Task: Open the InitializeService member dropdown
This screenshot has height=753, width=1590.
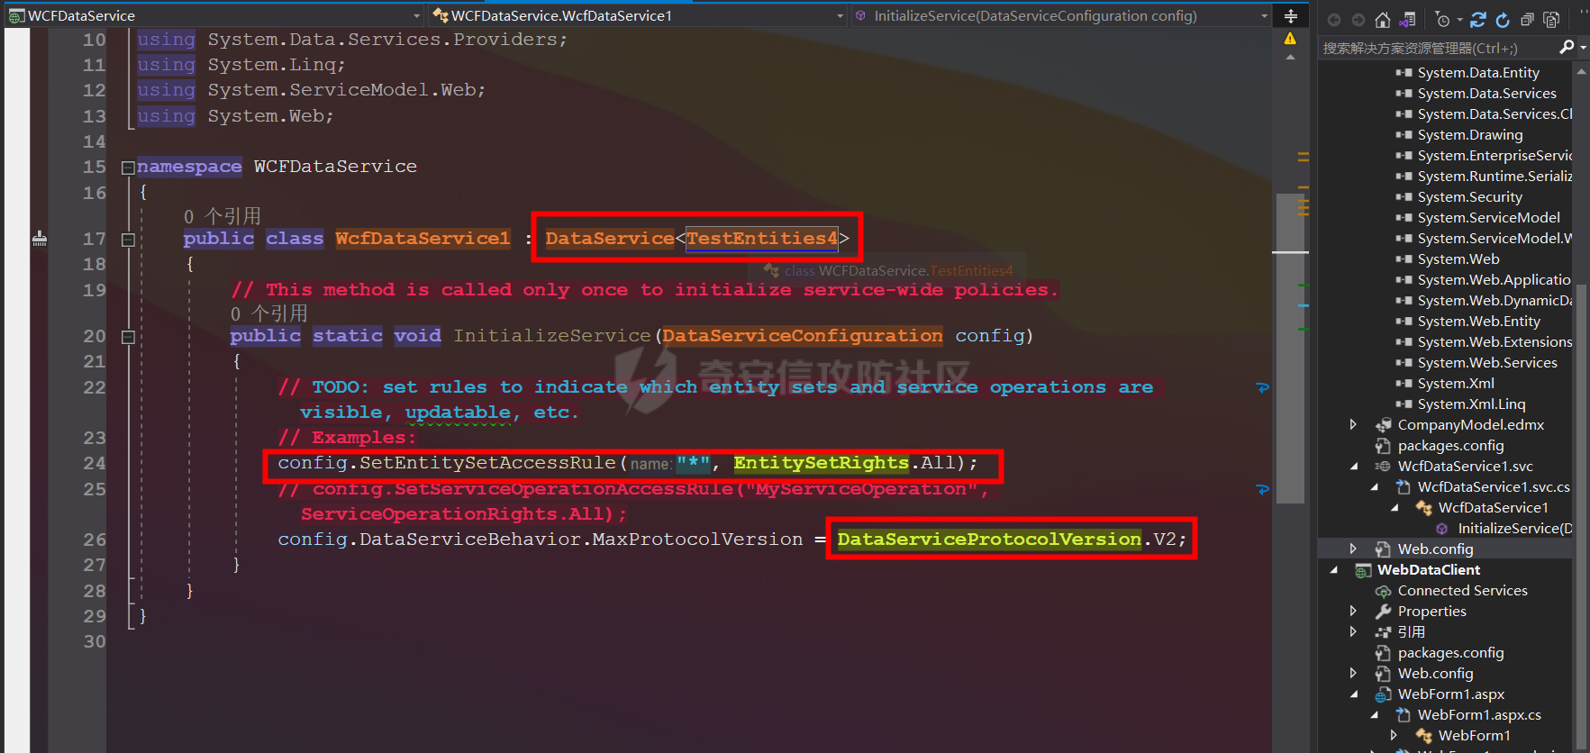Action: pyautogui.click(x=1061, y=15)
